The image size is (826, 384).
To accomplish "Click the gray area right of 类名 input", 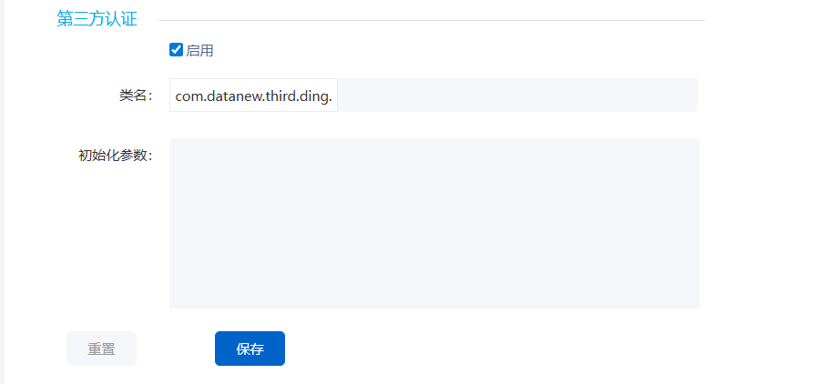I will (516, 96).
